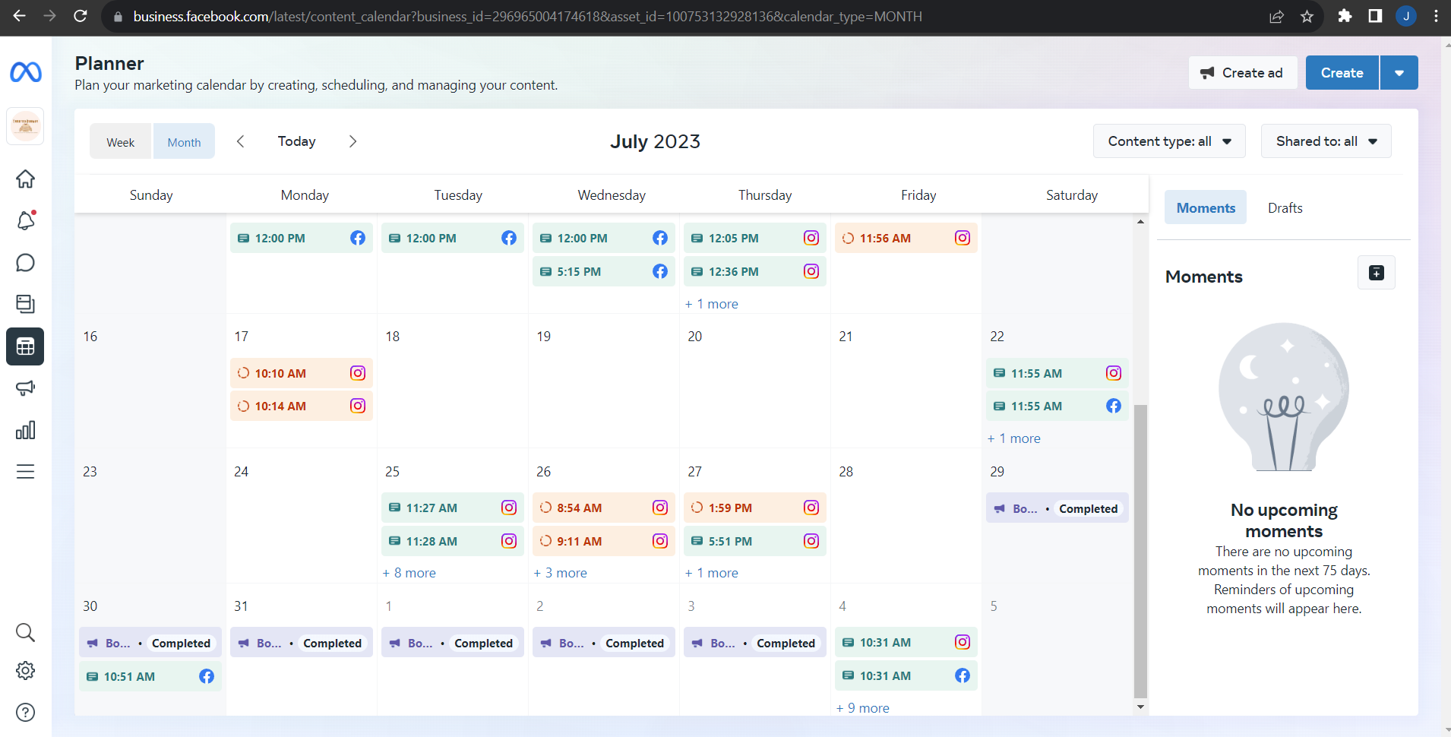
Task: Open browser extensions puzzle icon
Action: (1345, 16)
